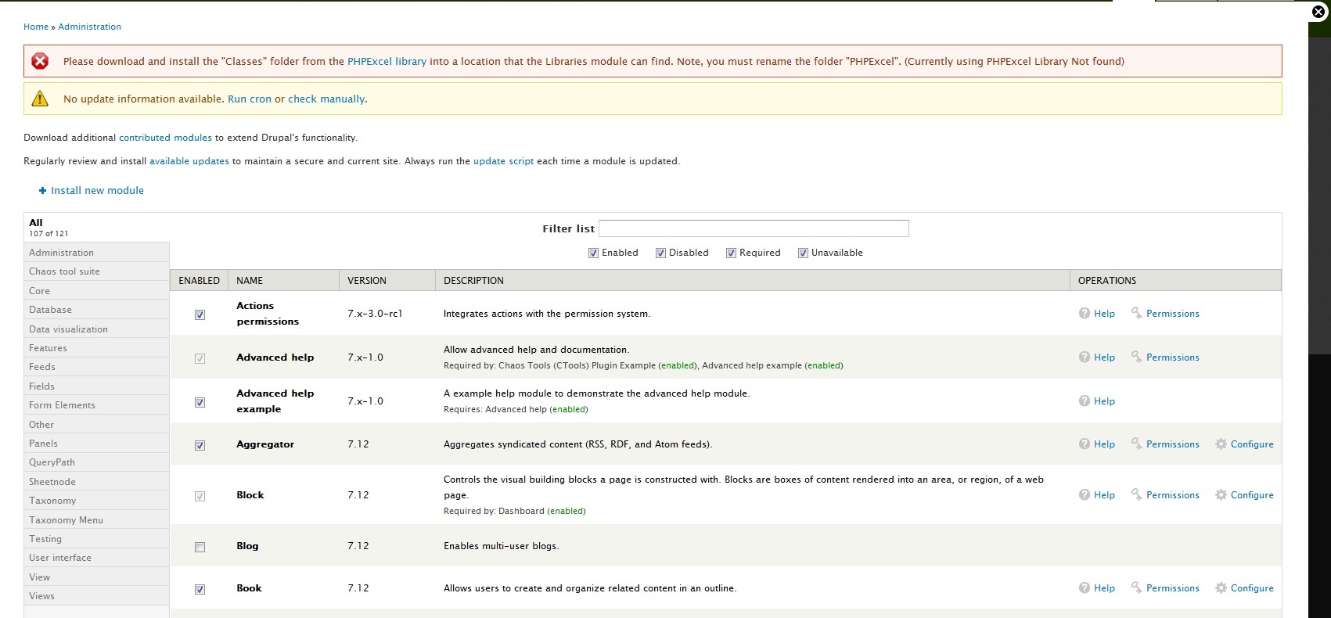Uncheck the Aggregator module checkbox
Image resolution: width=1331 pixels, height=618 pixels.
tap(200, 446)
